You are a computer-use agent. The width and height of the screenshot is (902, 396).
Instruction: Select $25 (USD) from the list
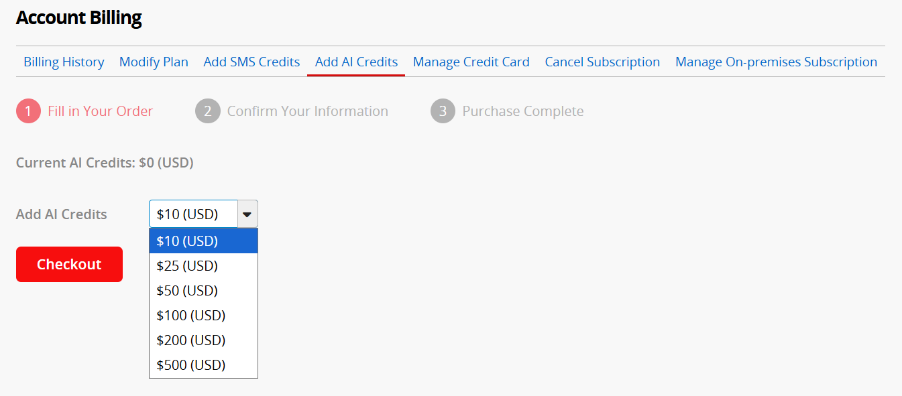click(x=203, y=266)
